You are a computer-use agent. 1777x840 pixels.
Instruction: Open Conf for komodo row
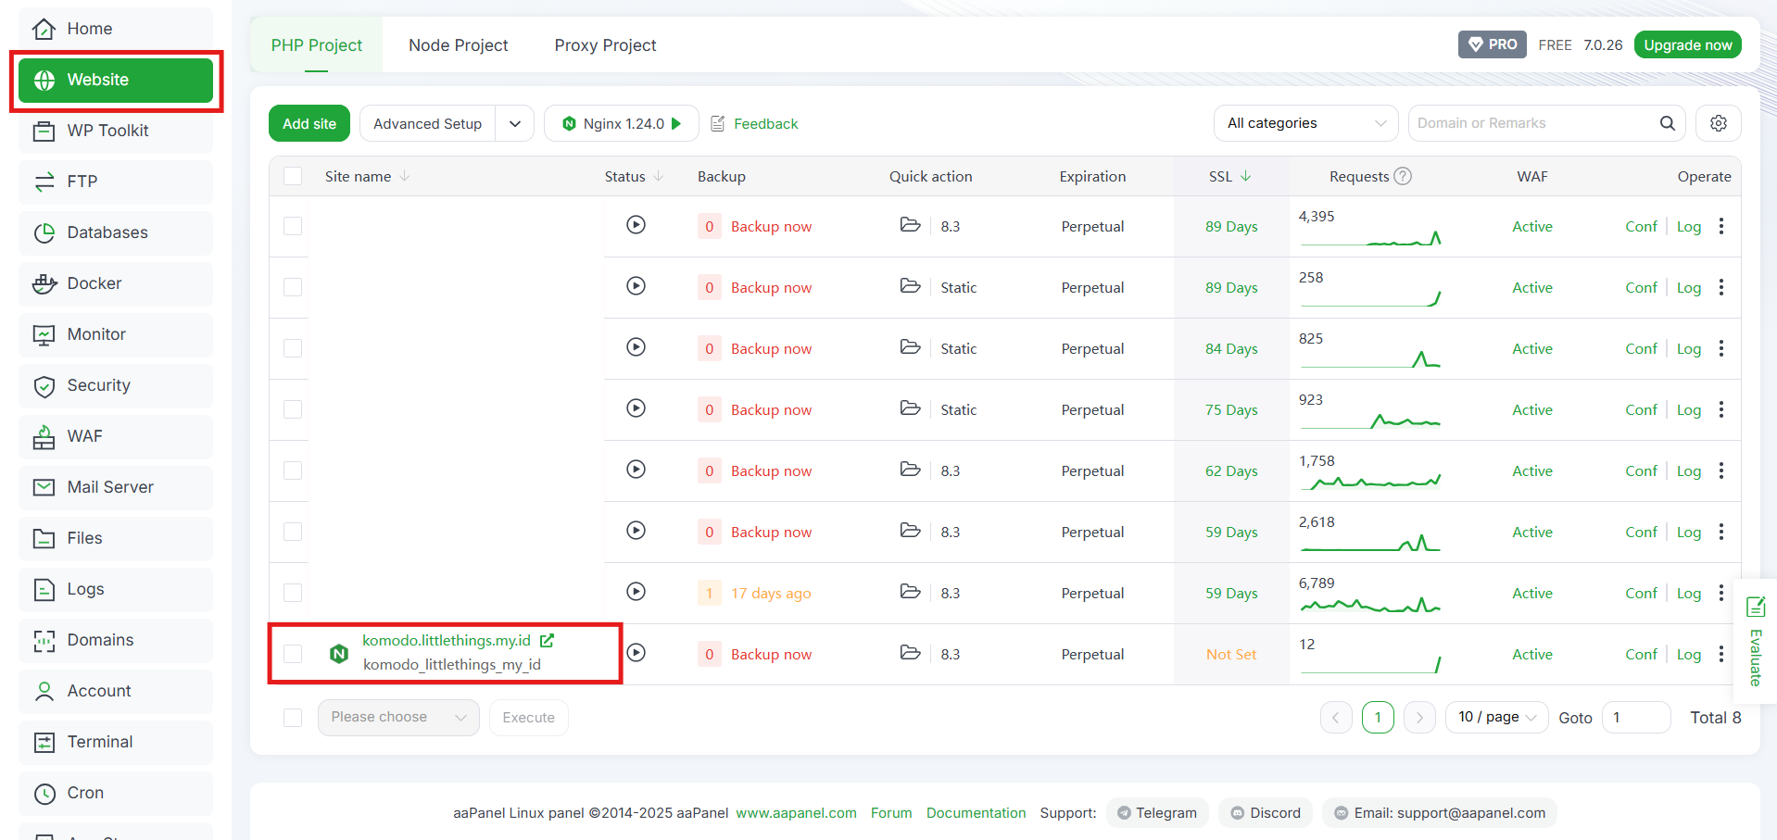[1641, 654]
